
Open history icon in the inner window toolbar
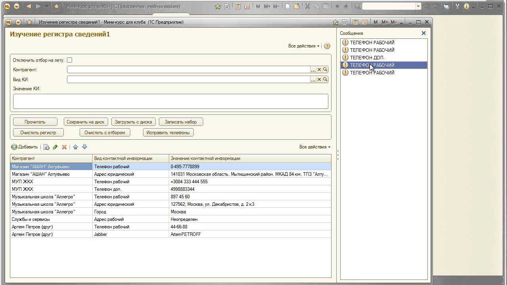tap(345, 22)
